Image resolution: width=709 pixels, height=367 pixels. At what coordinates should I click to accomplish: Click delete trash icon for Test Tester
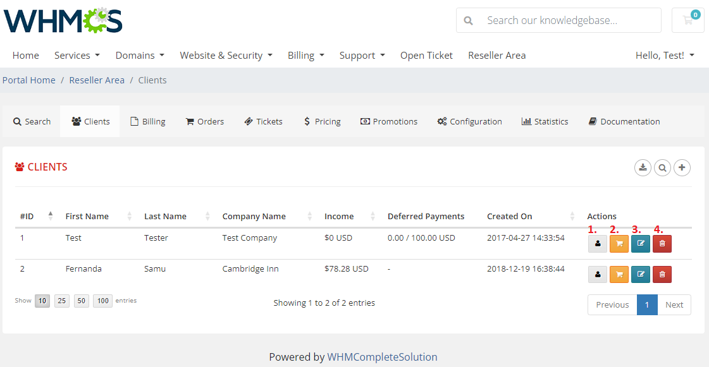(662, 244)
